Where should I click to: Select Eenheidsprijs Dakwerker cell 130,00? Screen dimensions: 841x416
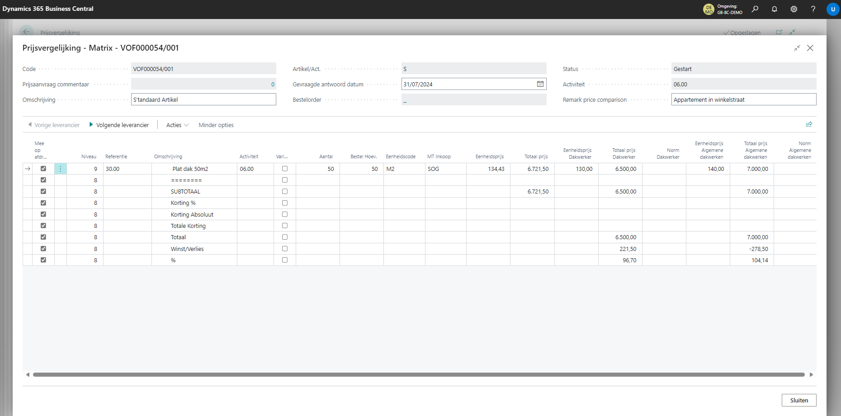tap(576, 169)
